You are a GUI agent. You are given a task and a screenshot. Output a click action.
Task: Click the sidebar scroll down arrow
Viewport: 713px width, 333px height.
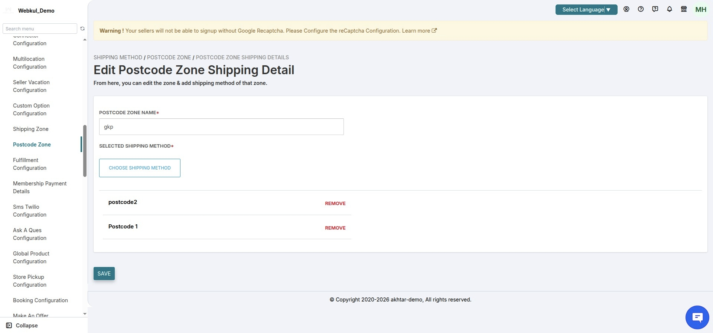coord(85,314)
